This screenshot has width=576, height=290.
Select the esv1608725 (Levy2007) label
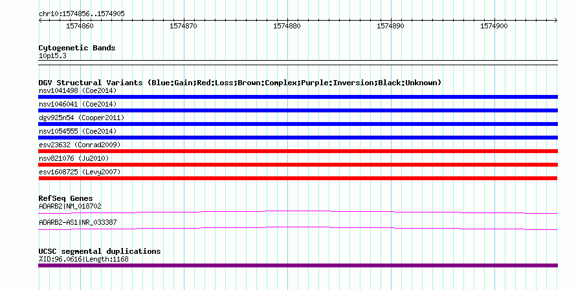pos(80,172)
